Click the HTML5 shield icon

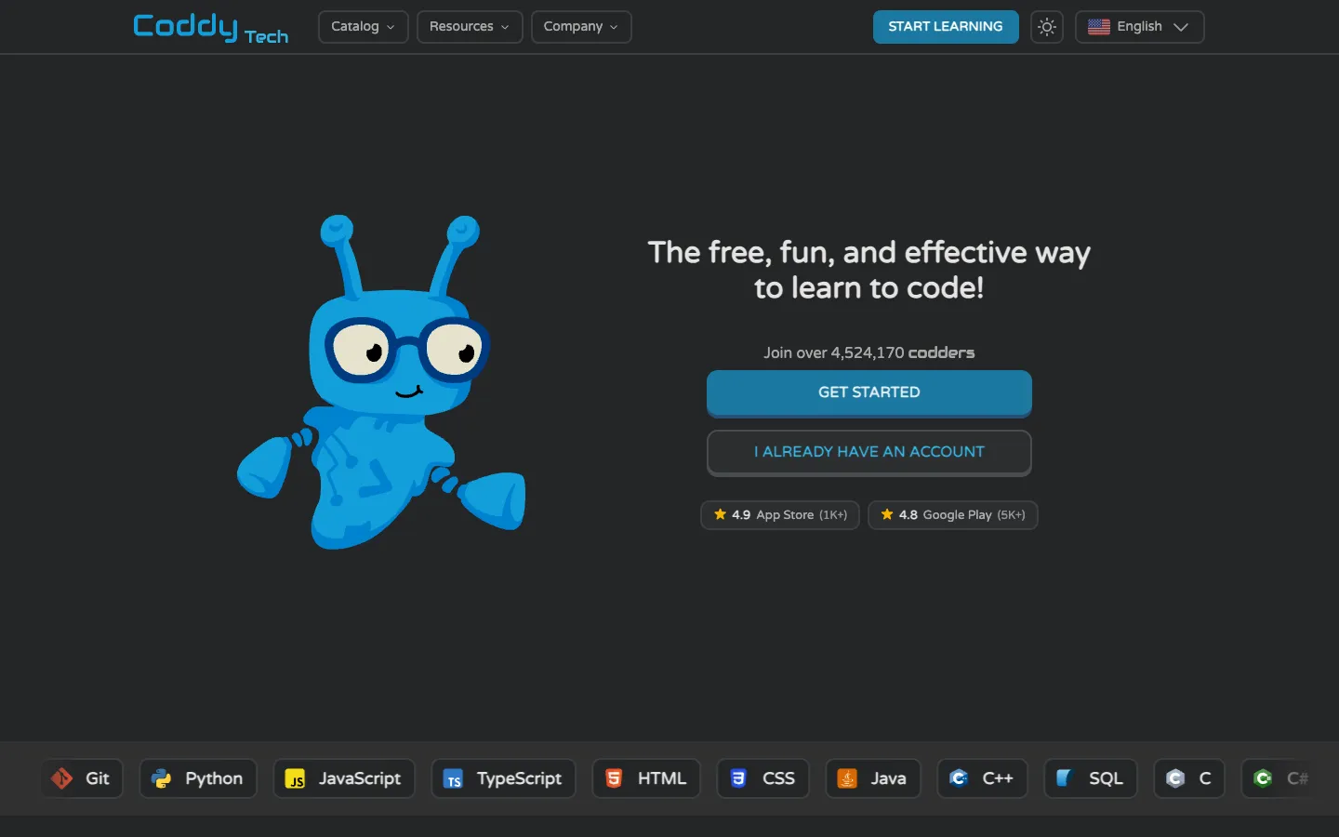click(614, 778)
